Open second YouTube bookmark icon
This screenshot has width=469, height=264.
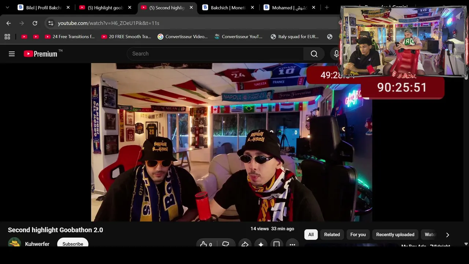pos(36,37)
